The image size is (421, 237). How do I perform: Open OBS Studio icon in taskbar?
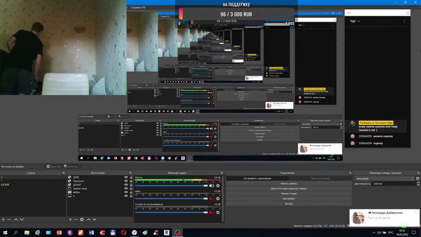tap(178, 232)
